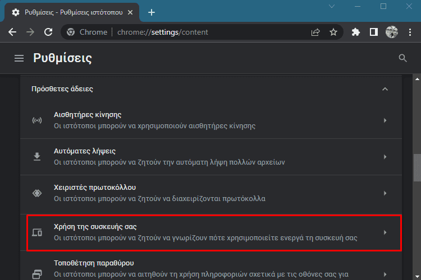Open Χρήση της συσκευής σας setting
Viewport: 421px width, 280px height.
coord(214,232)
